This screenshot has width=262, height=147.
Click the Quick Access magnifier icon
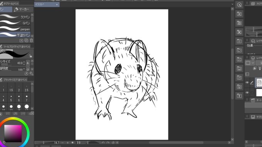coord(239,5)
